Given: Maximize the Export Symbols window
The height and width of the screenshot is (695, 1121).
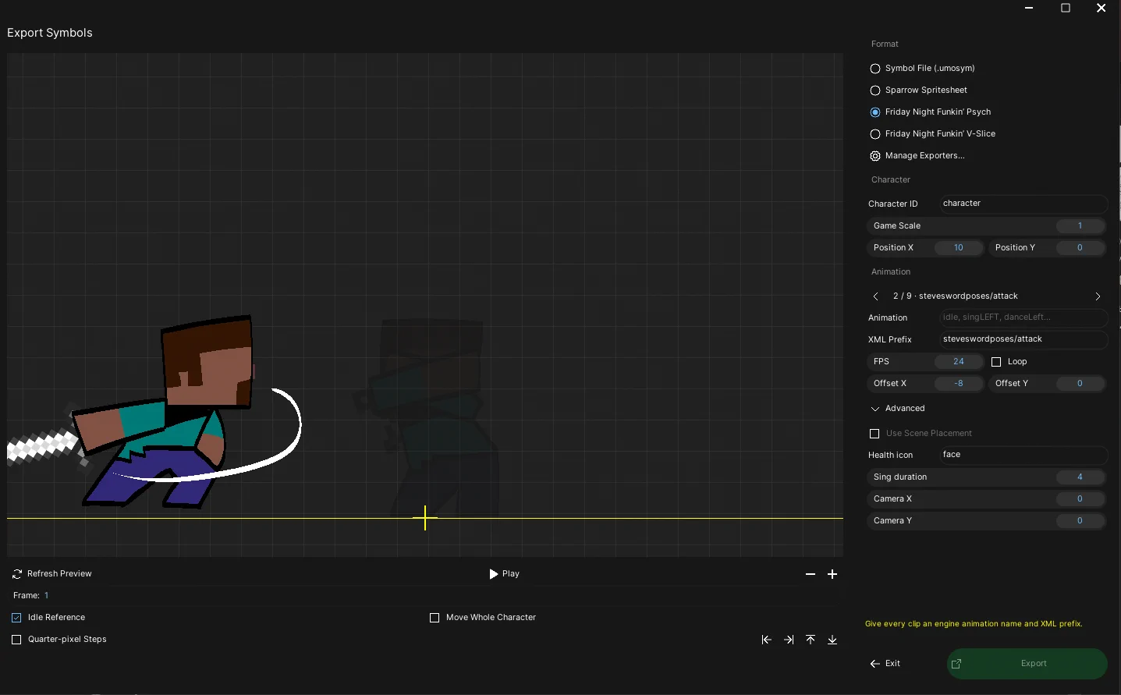Looking at the screenshot, I should [x=1066, y=8].
